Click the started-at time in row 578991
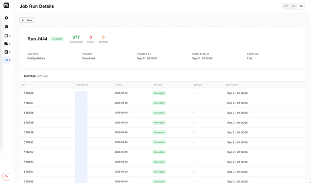 238,142
